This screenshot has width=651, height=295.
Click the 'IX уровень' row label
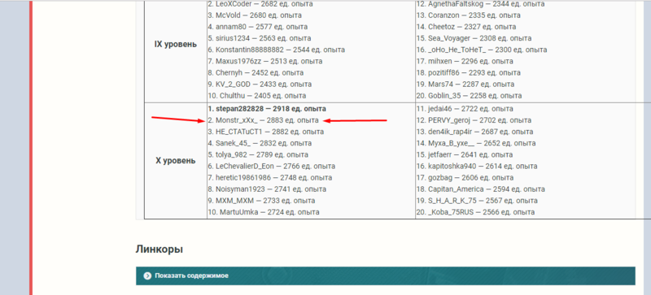click(176, 45)
